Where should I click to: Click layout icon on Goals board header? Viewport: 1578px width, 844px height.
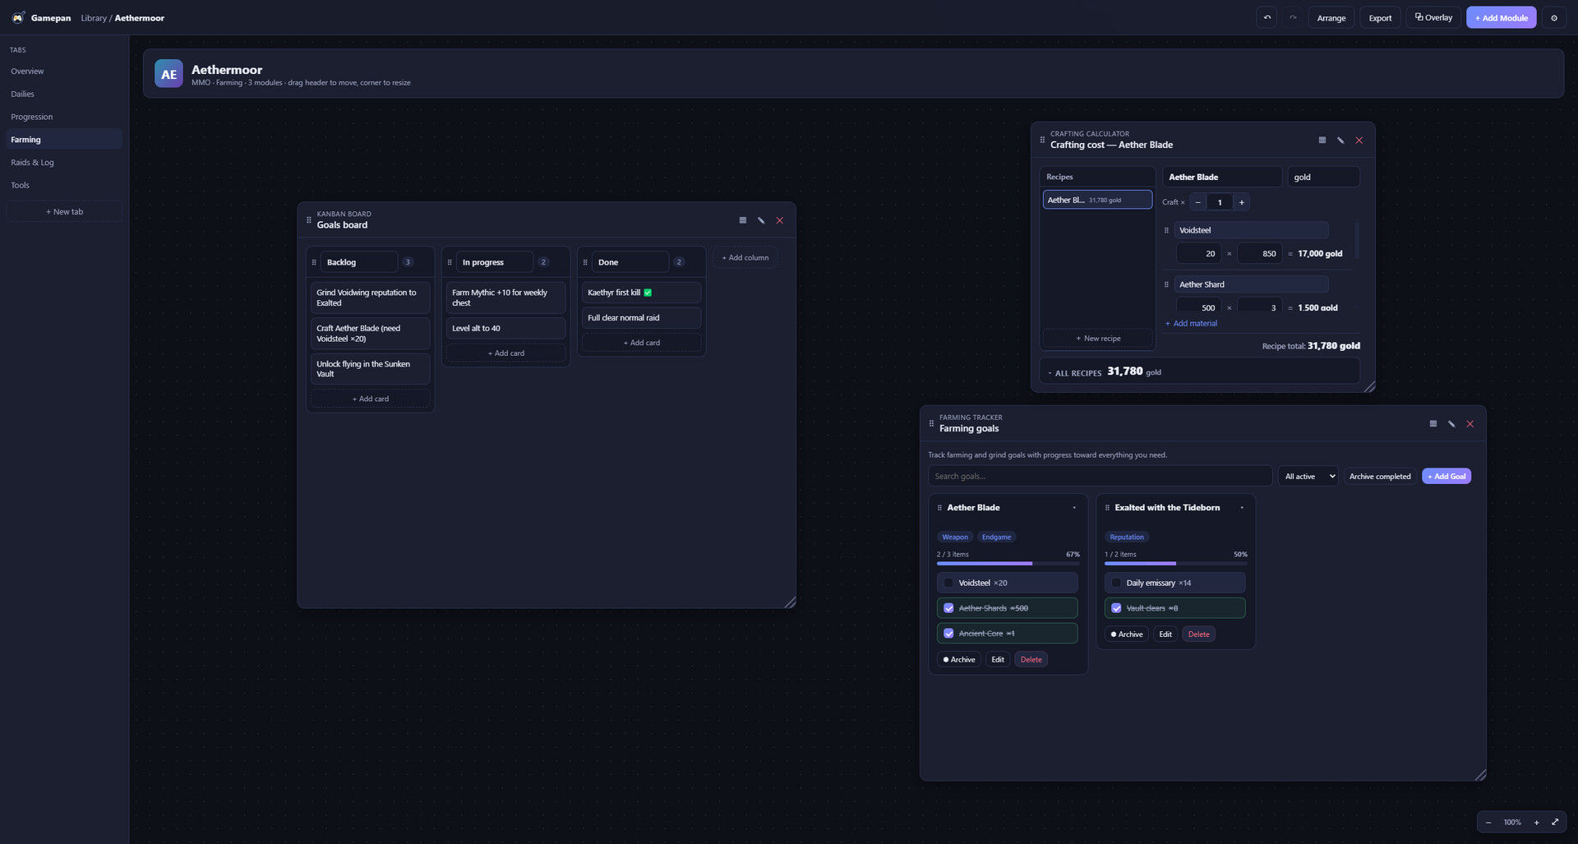(x=743, y=220)
